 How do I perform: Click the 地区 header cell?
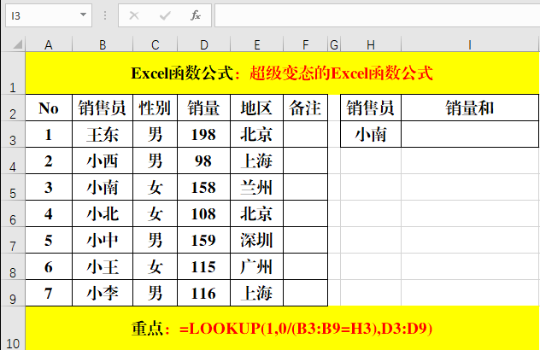pyautogui.click(x=257, y=108)
